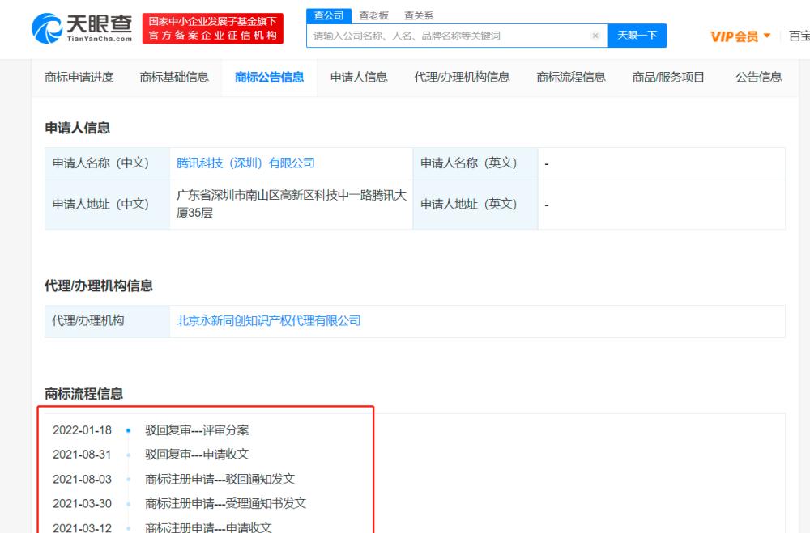
Task: Open the 公告信息 tab
Action: (x=759, y=78)
